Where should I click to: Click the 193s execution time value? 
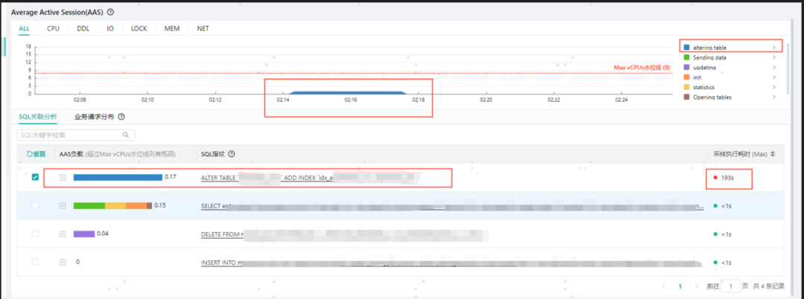[727, 178]
